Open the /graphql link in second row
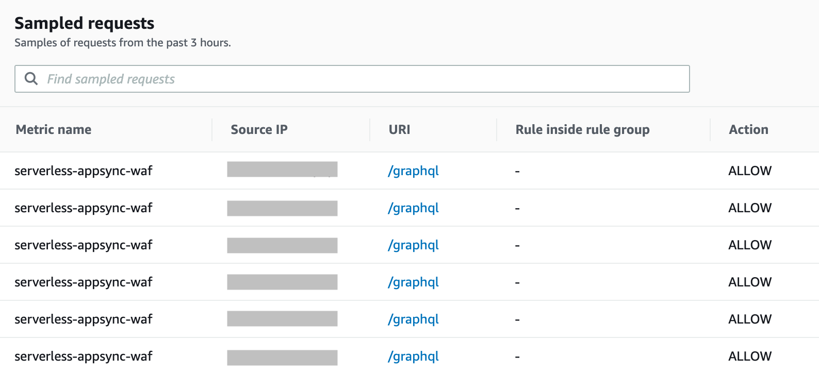This screenshot has width=819, height=373. (413, 208)
